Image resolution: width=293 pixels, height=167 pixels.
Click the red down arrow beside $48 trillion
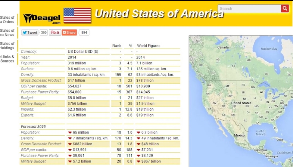pyautogui.click(x=138, y=144)
